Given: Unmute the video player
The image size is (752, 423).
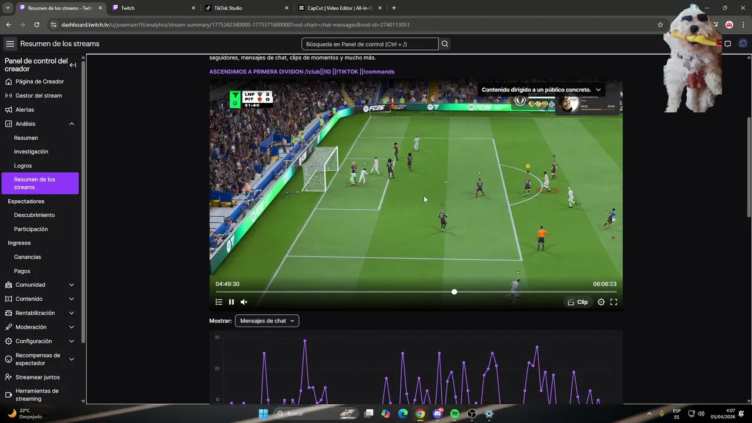Looking at the screenshot, I should (244, 302).
